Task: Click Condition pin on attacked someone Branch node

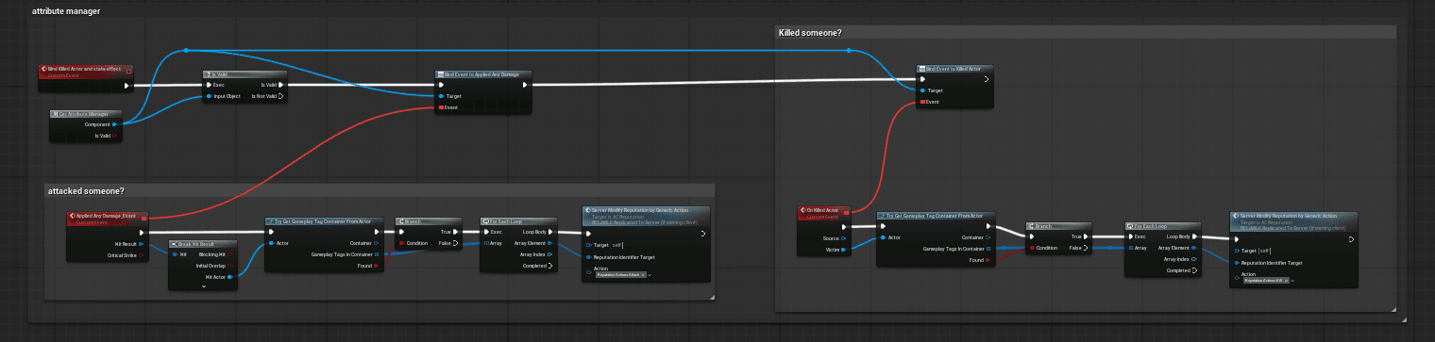Action: tap(401, 243)
